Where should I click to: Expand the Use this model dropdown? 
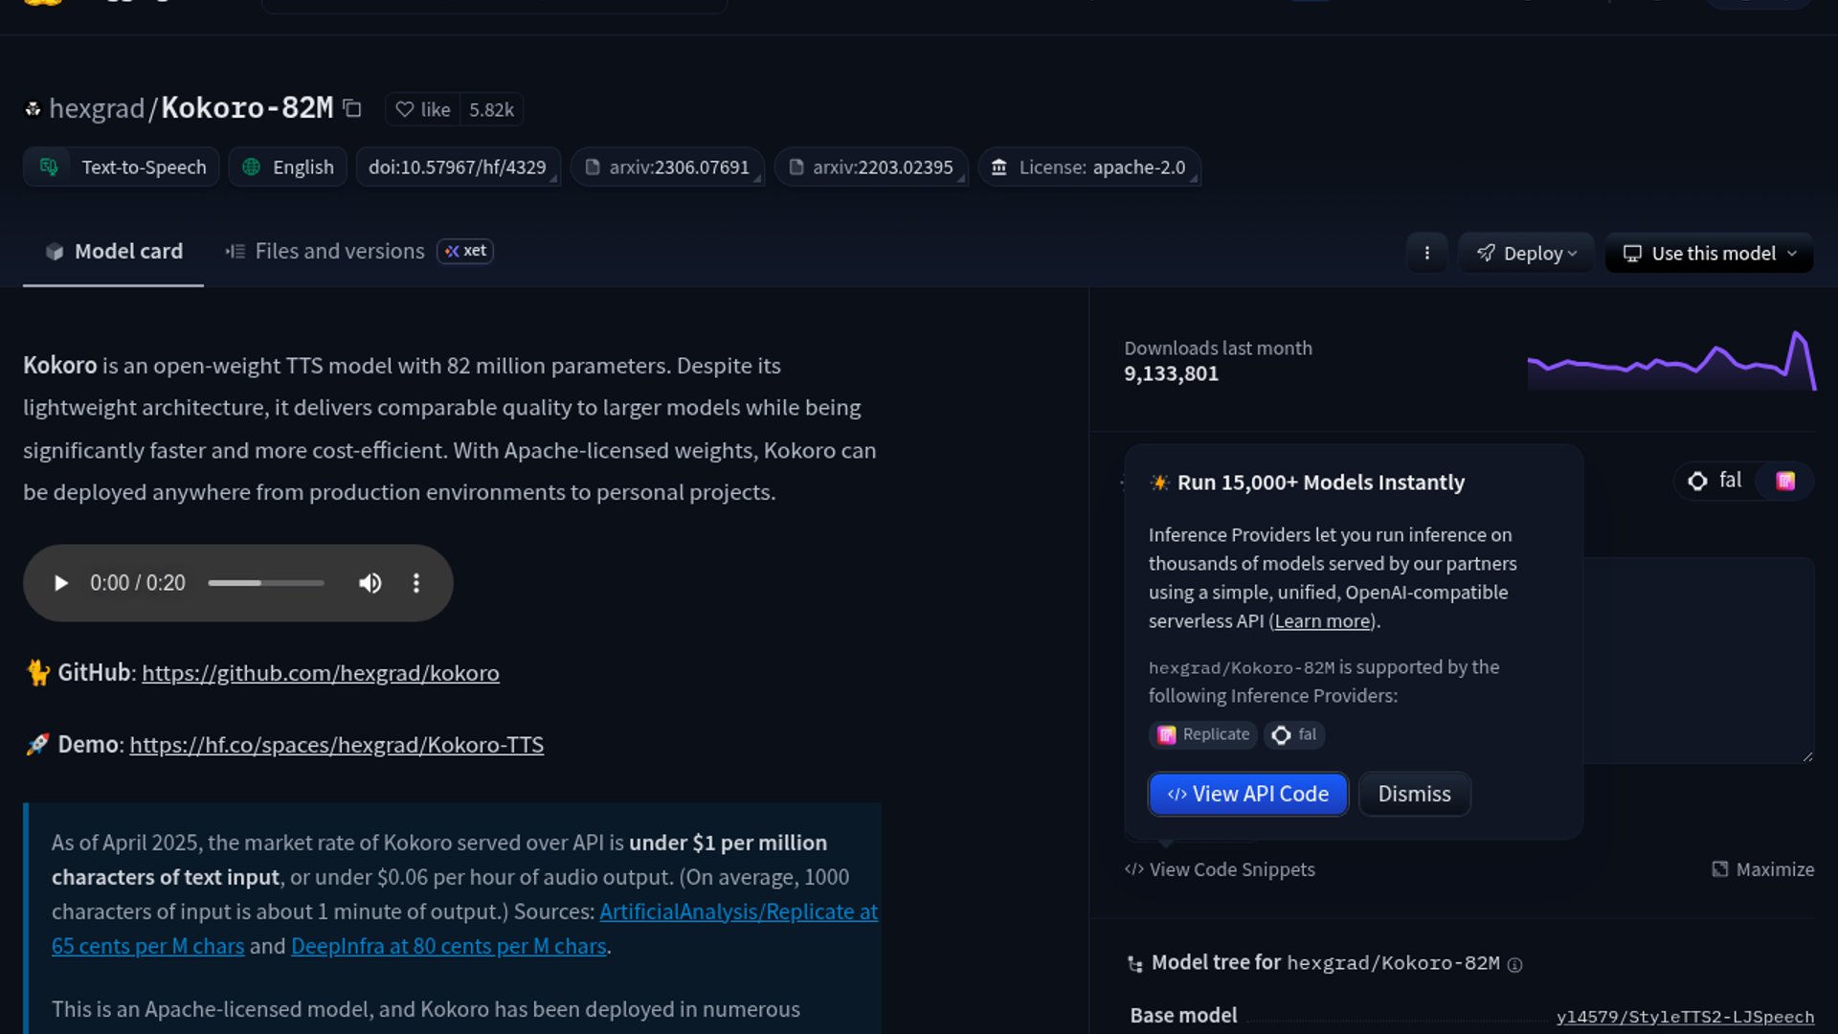(x=1709, y=253)
